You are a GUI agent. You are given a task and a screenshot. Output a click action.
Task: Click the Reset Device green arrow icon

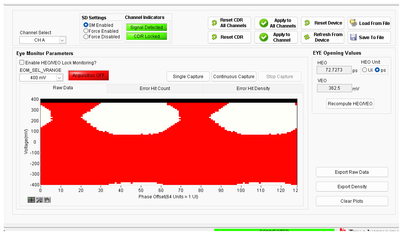307,23
